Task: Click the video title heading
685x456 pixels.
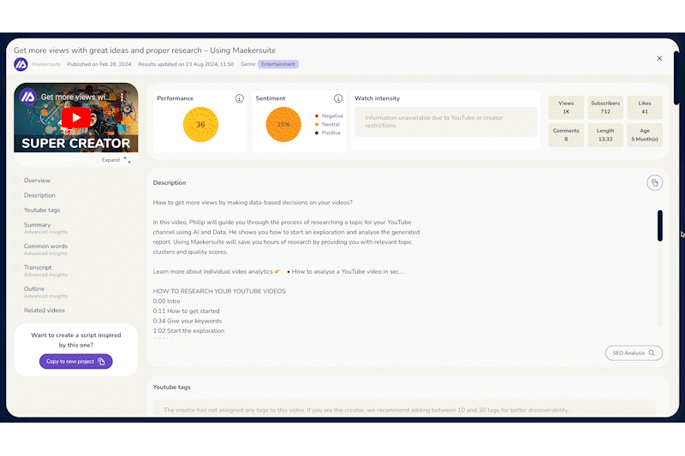Action: coord(145,50)
